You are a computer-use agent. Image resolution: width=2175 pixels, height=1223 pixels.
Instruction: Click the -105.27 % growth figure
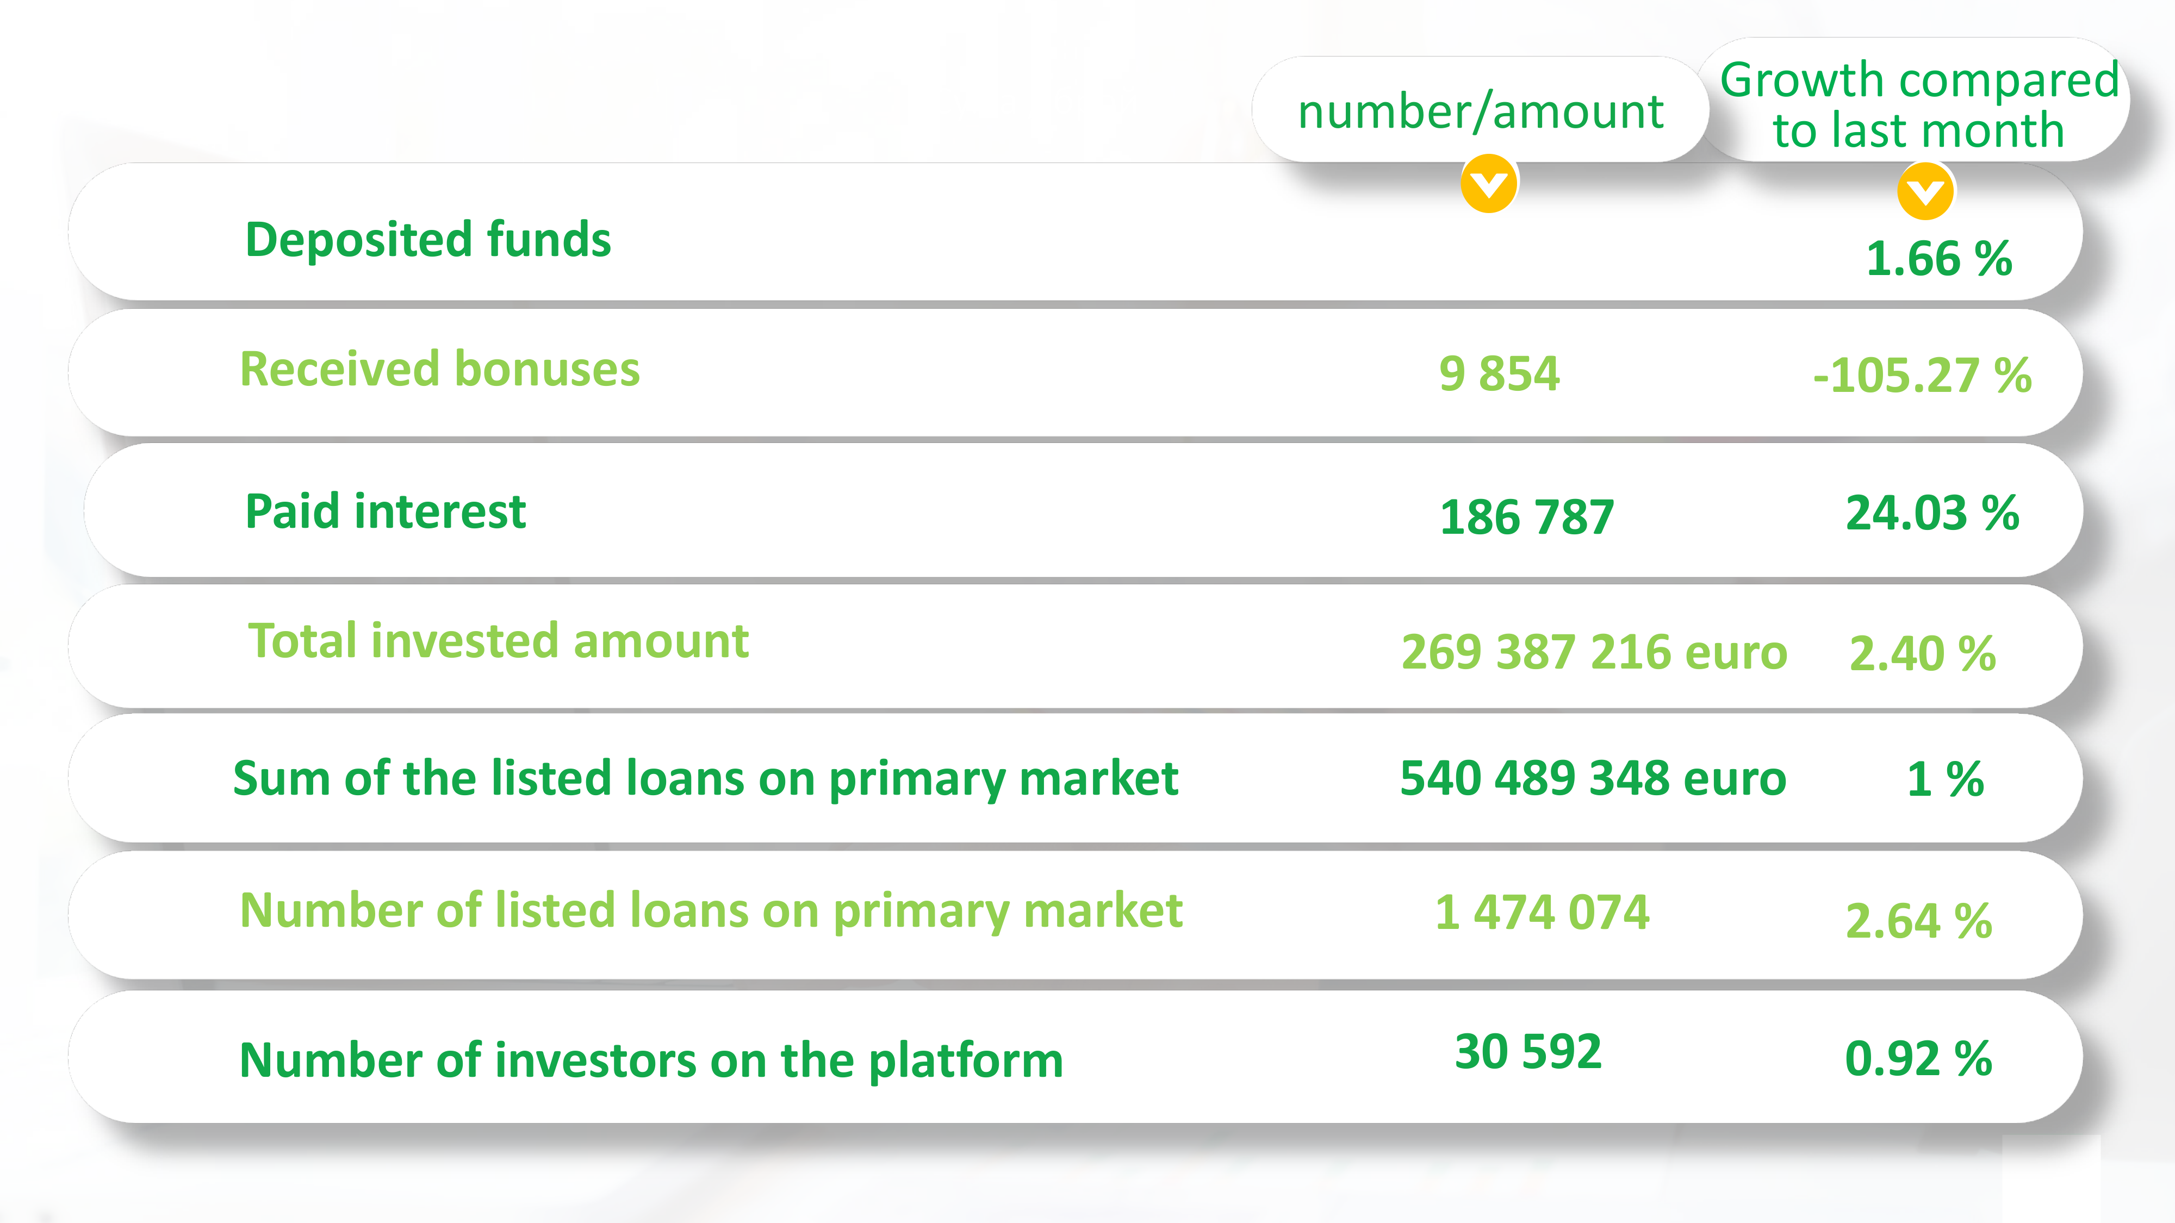click(x=1922, y=376)
